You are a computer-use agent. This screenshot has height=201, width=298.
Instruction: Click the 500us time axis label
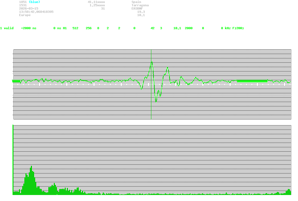pos(152,123)
